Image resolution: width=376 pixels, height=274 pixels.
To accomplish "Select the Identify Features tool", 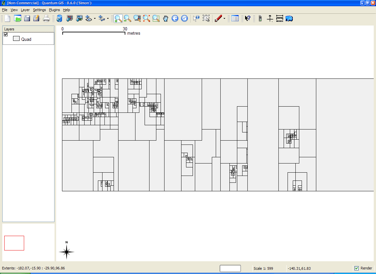I will point(196,19).
